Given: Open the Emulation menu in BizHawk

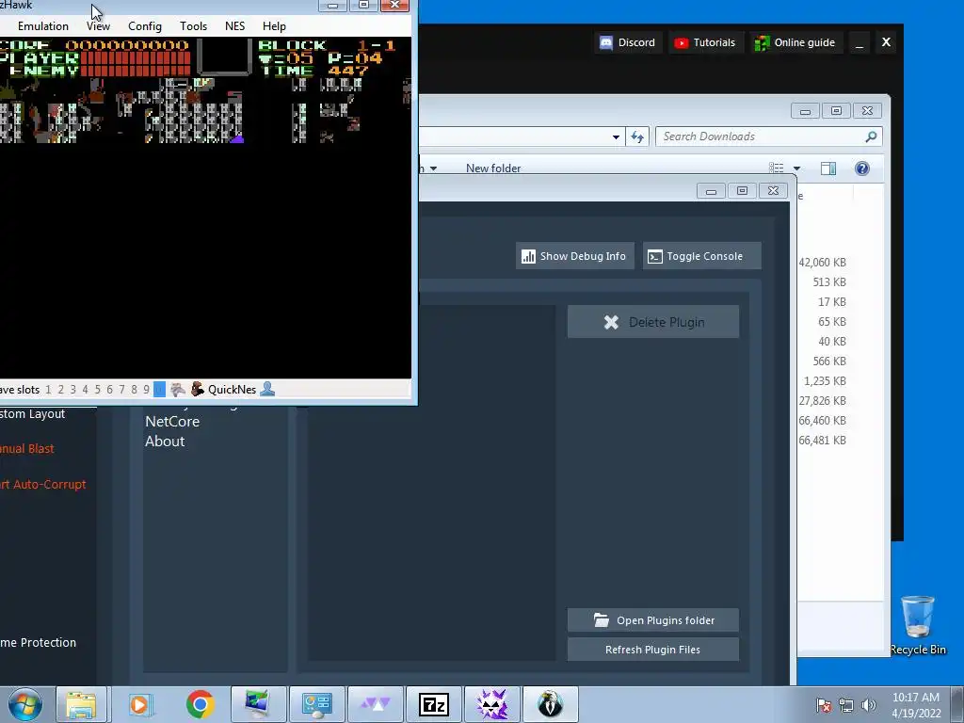Looking at the screenshot, I should click(43, 26).
